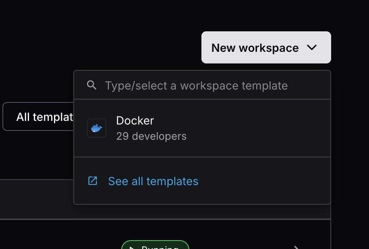Click the down chevron on New workspace

point(312,48)
